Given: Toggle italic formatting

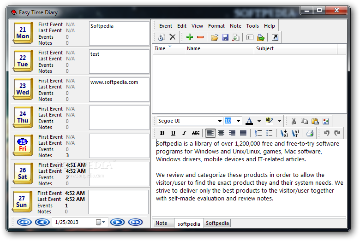Looking at the screenshot, I should [184, 133].
